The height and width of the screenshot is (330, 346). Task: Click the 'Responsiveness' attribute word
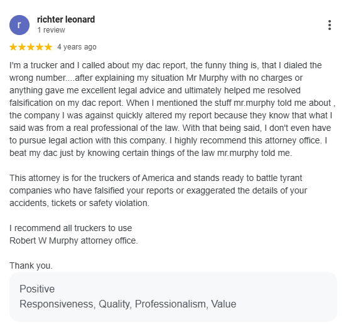pyautogui.click(x=57, y=304)
